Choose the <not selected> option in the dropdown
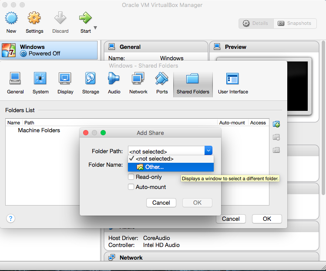Viewport: 326px width, 271px height. (171, 159)
